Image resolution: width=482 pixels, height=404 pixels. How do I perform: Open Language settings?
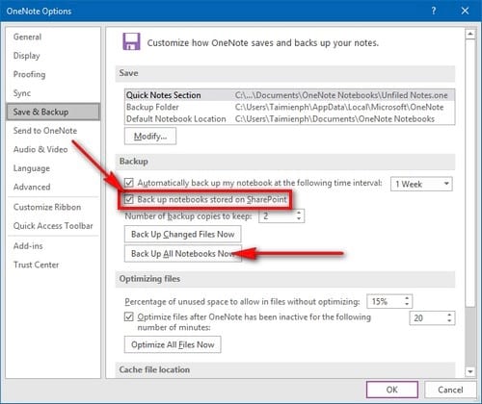[32, 168]
